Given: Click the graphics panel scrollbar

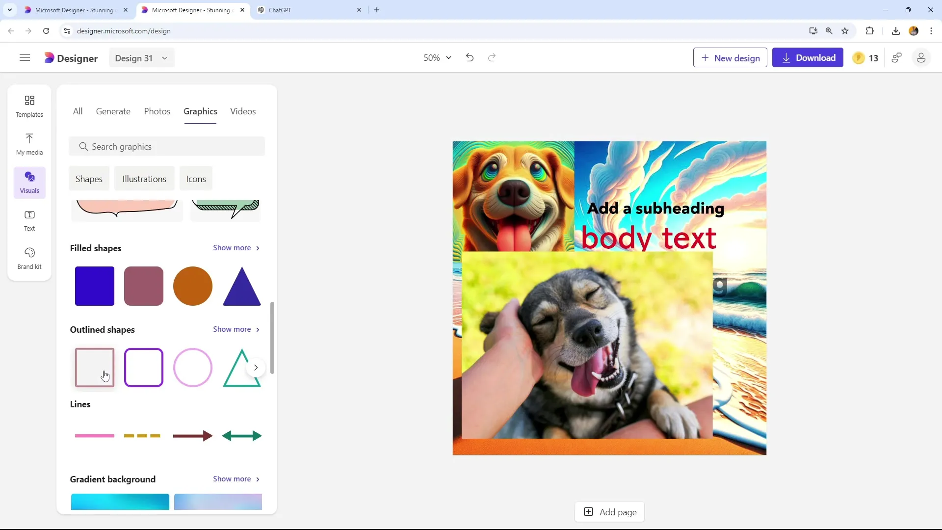Looking at the screenshot, I should tap(272, 338).
